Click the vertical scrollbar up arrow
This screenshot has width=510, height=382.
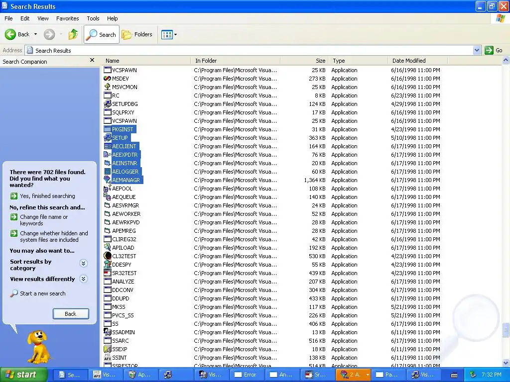(x=506, y=60)
